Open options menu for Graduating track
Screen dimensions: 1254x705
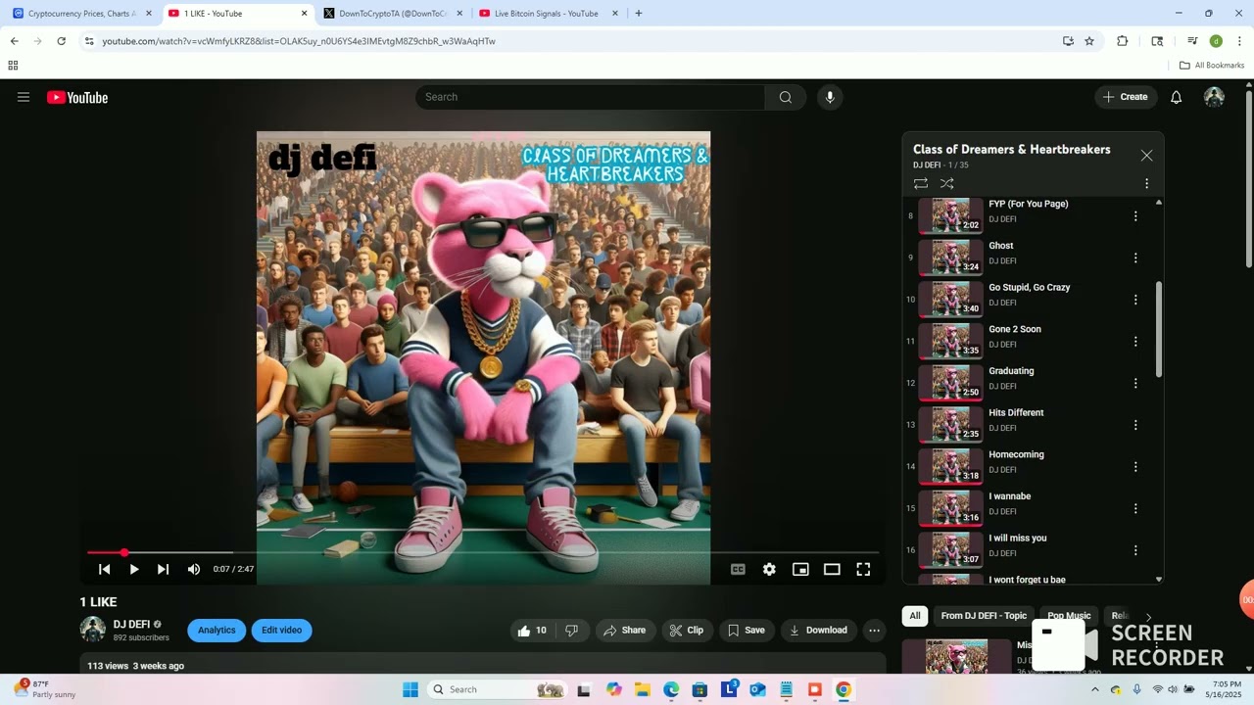coord(1135,383)
